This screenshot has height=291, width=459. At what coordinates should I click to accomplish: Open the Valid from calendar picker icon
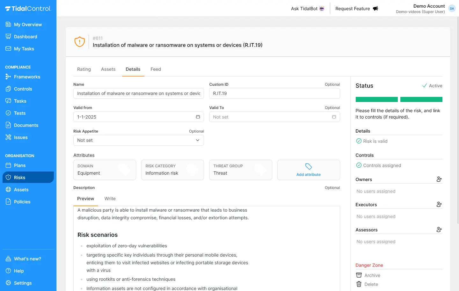tap(198, 117)
